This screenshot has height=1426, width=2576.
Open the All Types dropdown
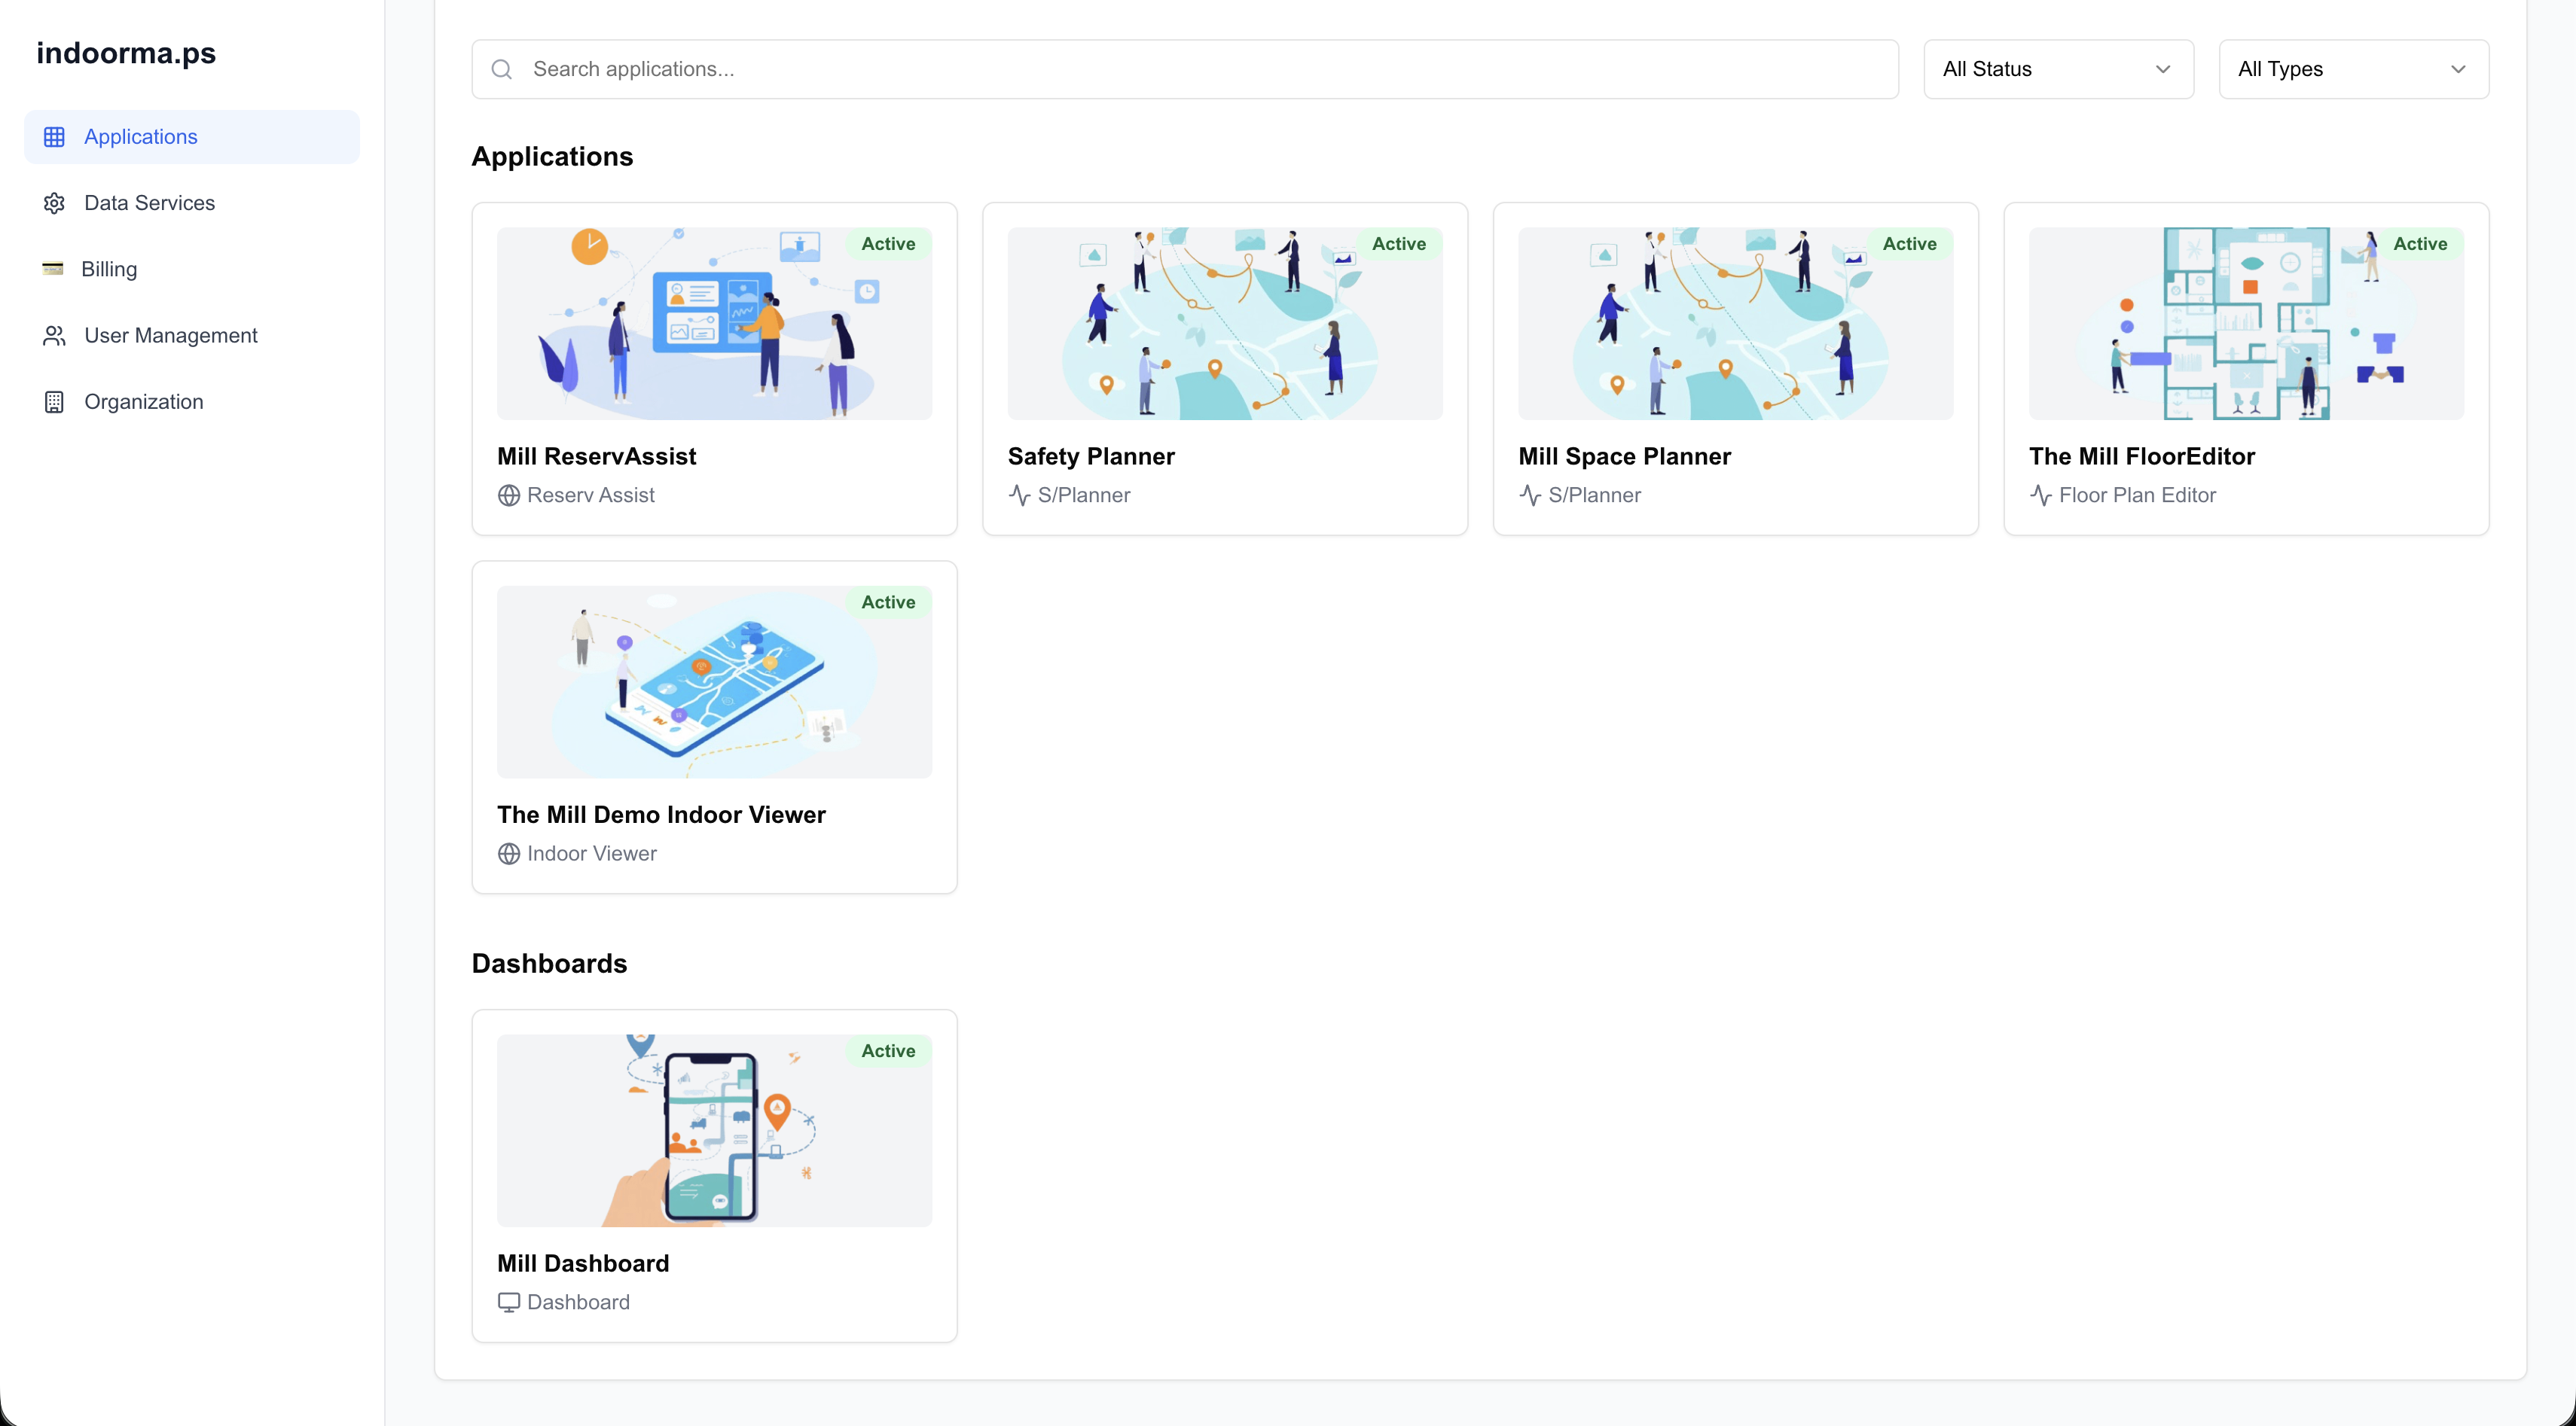pos(2353,69)
